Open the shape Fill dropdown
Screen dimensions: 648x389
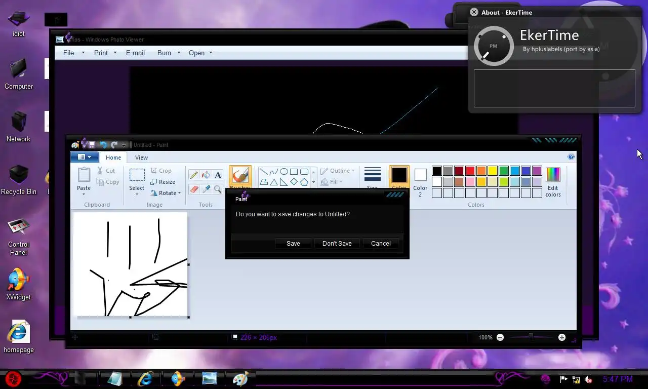click(x=332, y=182)
